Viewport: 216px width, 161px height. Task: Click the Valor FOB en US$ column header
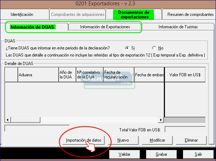(185, 75)
